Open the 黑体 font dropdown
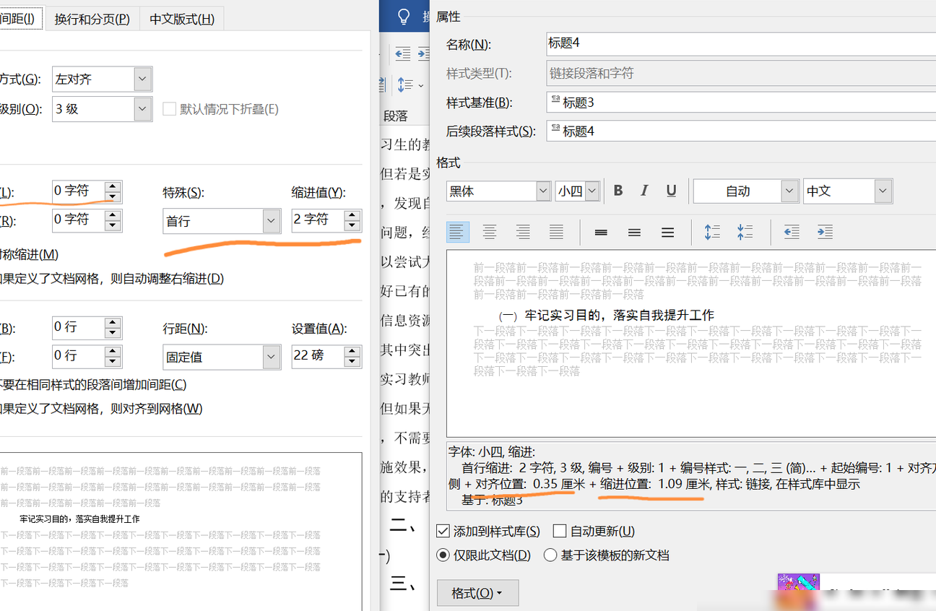This screenshot has height=611, width=936. click(498, 191)
